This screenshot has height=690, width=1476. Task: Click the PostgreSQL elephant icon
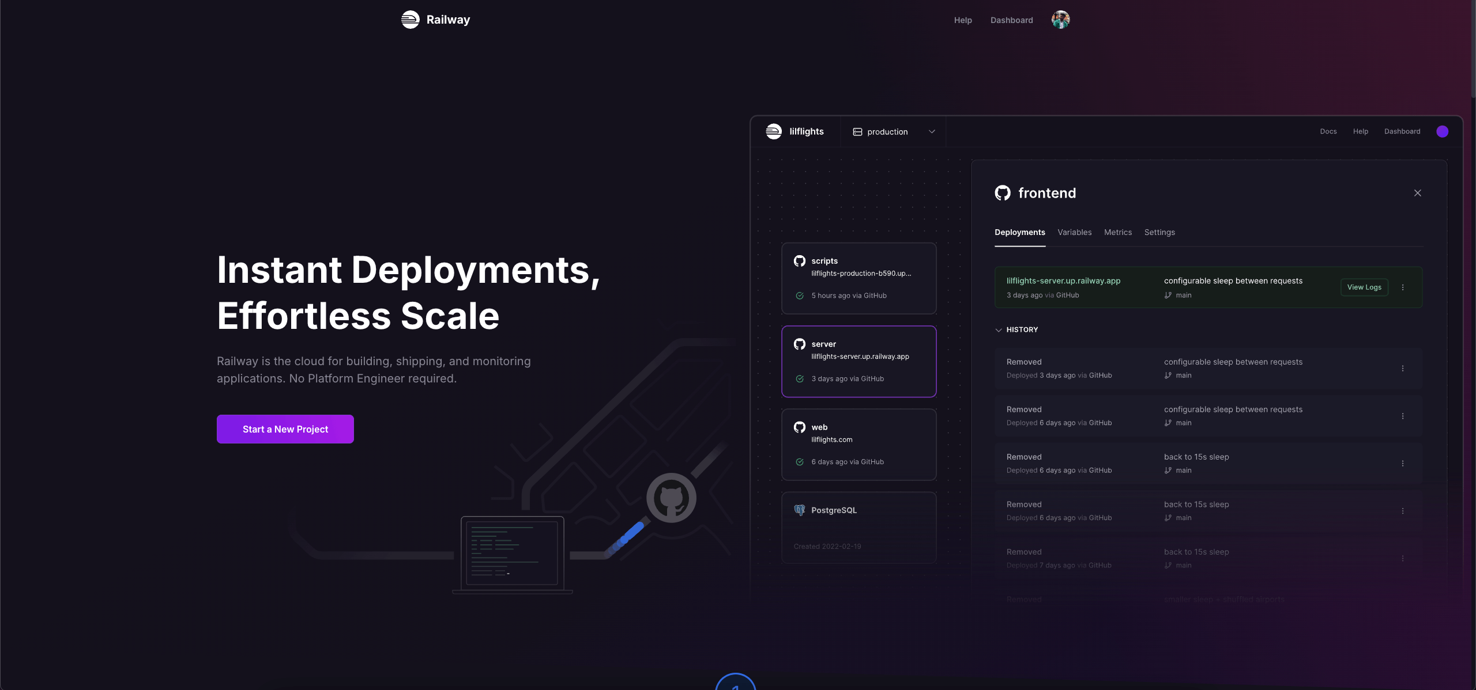[x=800, y=510]
